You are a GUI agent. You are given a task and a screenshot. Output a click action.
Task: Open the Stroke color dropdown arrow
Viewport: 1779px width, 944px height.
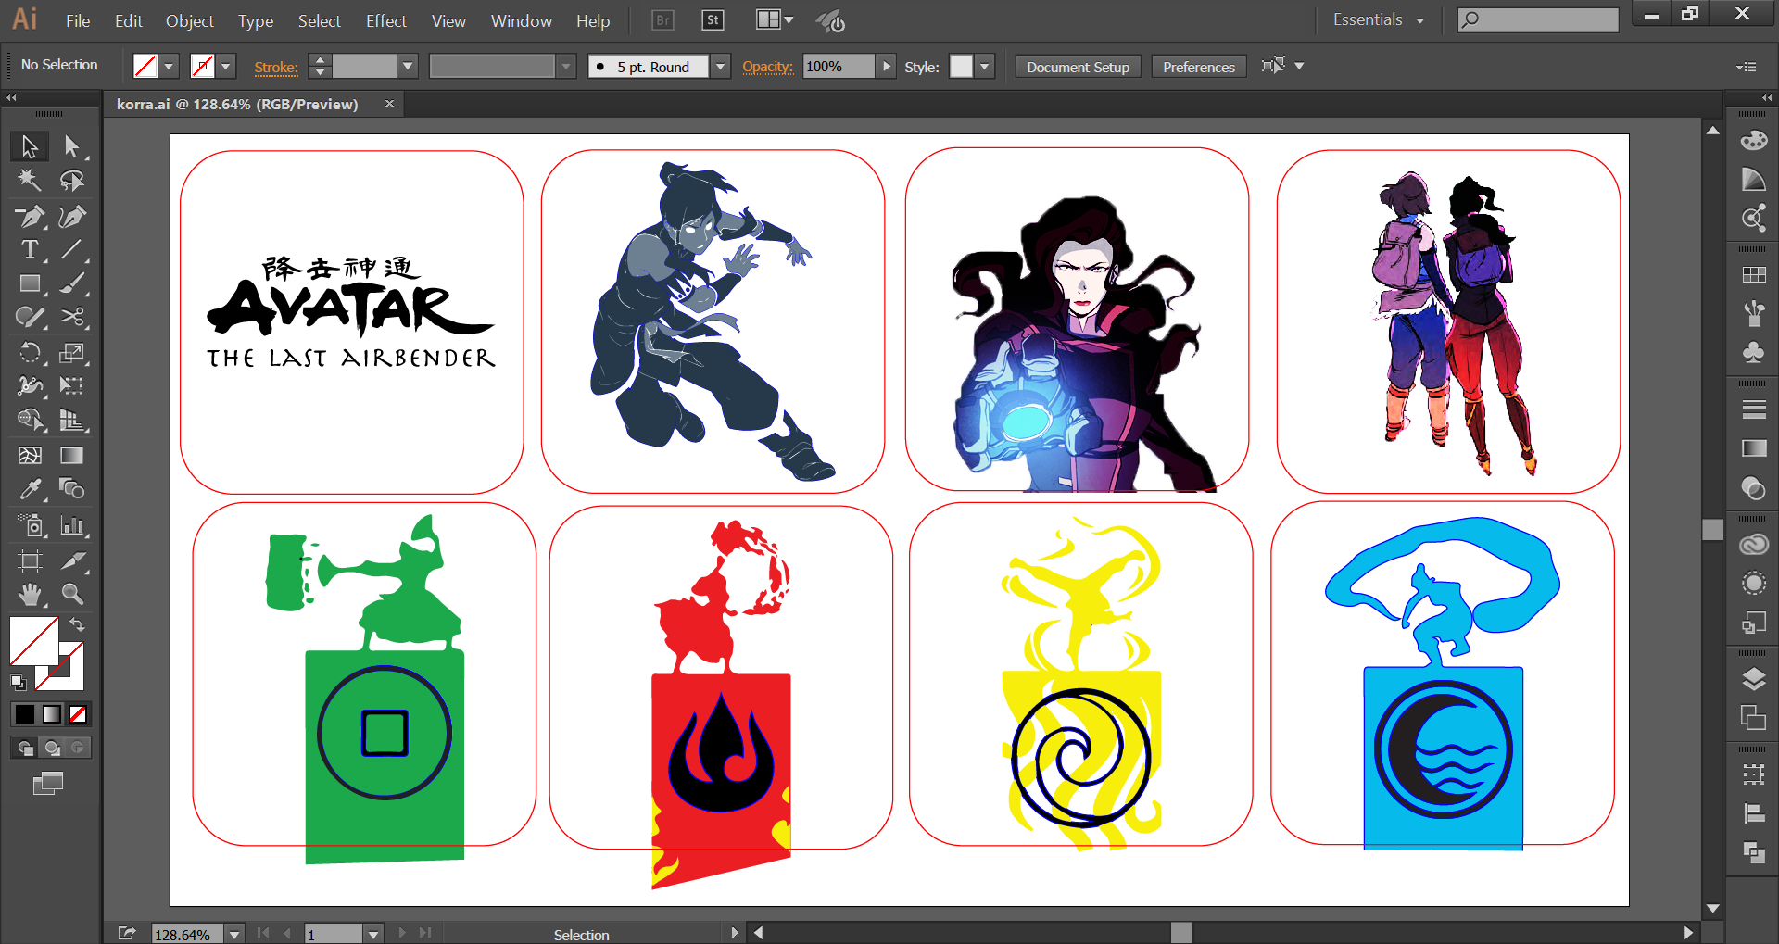(x=225, y=67)
